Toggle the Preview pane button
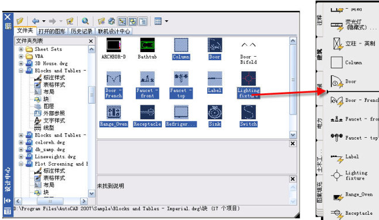The width and height of the screenshot is (379, 220). (x=132, y=21)
